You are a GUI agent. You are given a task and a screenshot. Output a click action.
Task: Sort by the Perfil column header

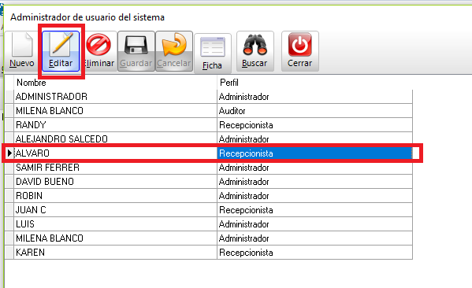[x=314, y=83]
